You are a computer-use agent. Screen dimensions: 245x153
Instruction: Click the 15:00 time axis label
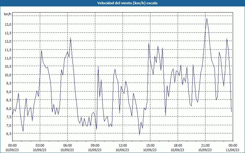pyautogui.click(x=150, y=146)
